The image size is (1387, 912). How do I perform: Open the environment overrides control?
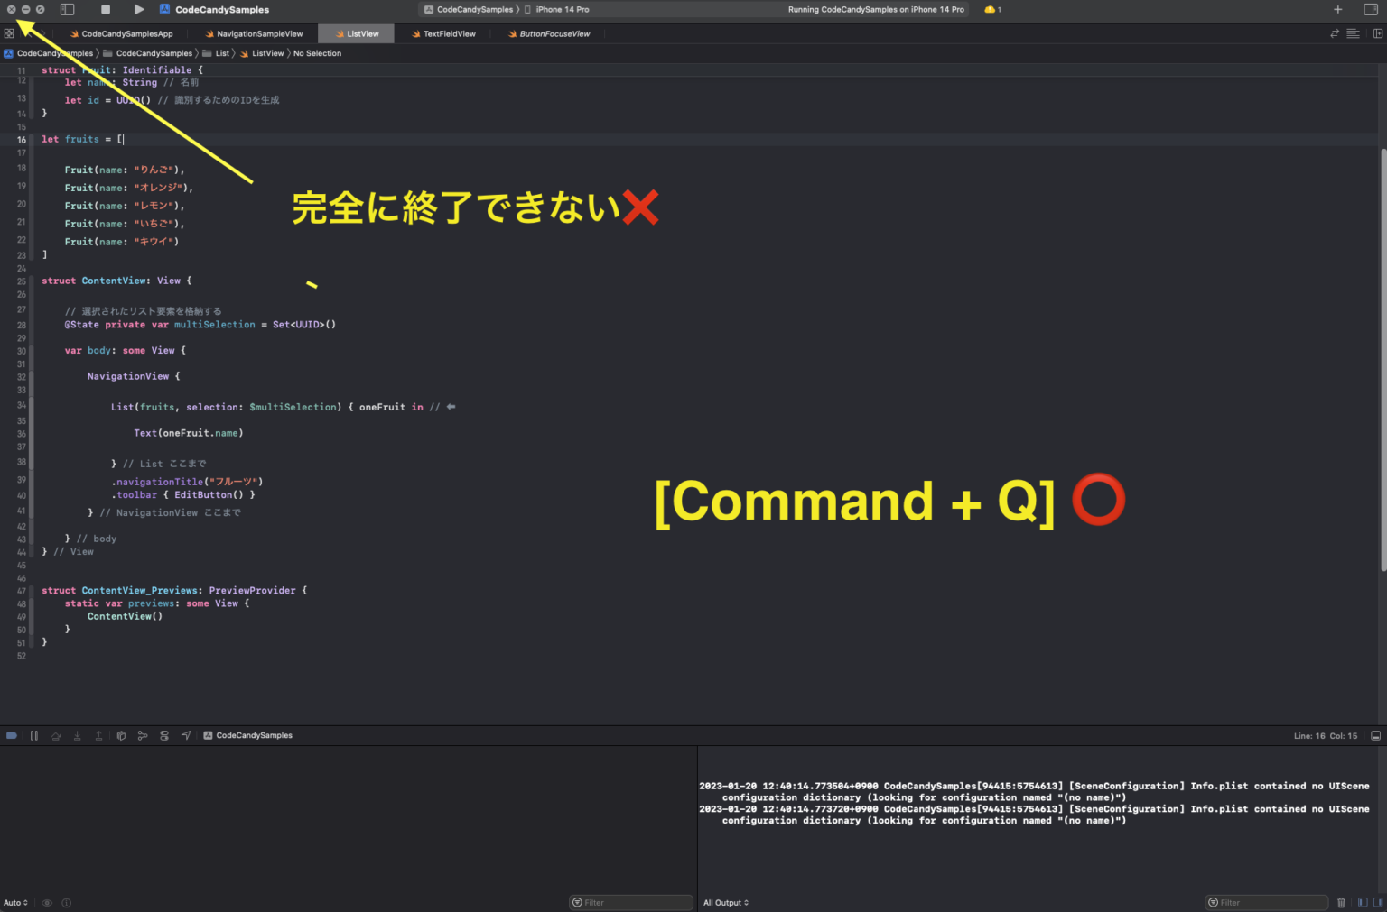coord(164,735)
